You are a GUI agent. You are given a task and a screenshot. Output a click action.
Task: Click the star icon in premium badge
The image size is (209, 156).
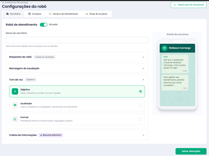pos(41,135)
